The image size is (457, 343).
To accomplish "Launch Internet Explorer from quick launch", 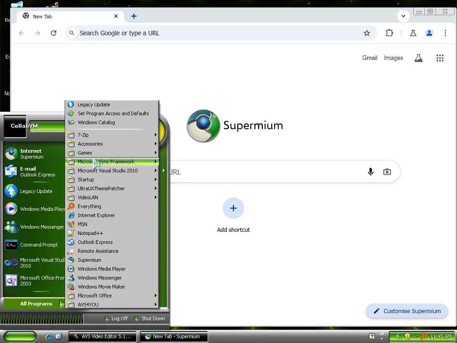I will coord(48,336).
